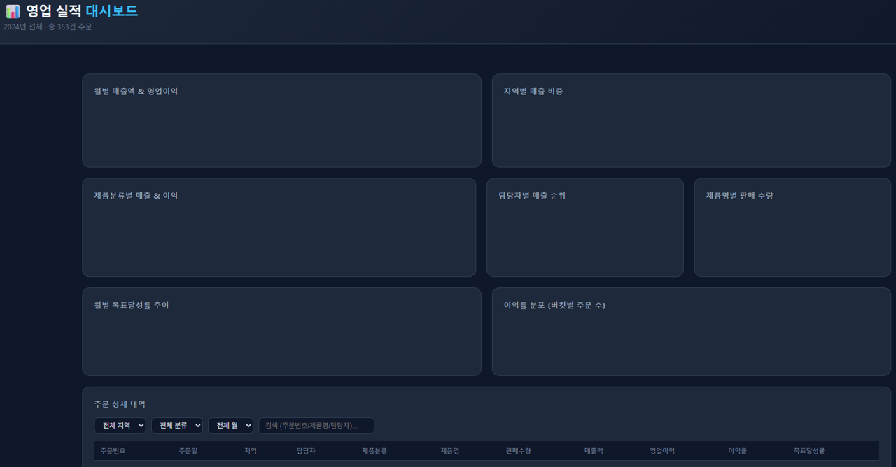This screenshot has width=896, height=467.
Task: Click the 영업 실적 대시보드 page title
Action: 82,11
